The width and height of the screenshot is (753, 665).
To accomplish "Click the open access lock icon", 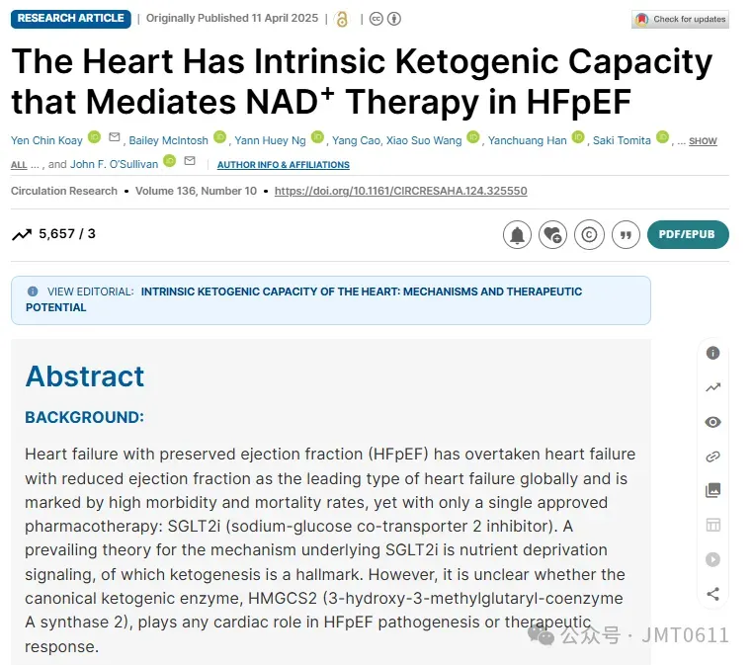I will 342,19.
